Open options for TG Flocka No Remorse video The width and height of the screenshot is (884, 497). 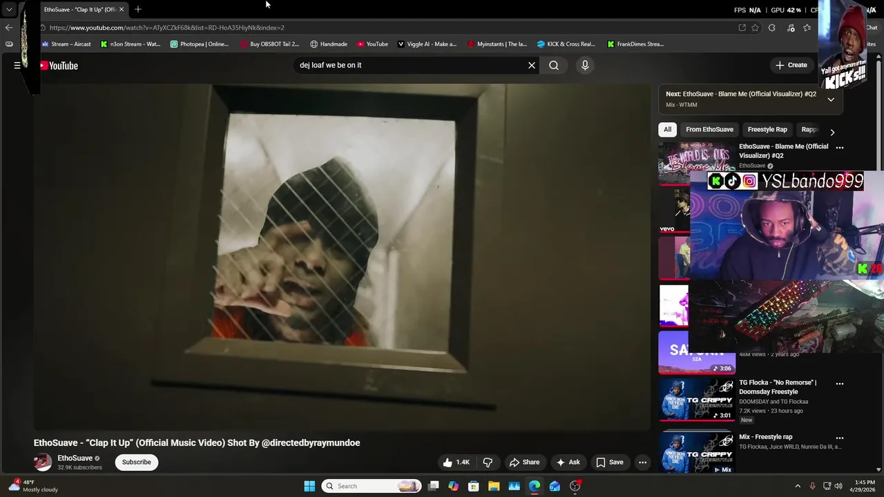point(840,383)
